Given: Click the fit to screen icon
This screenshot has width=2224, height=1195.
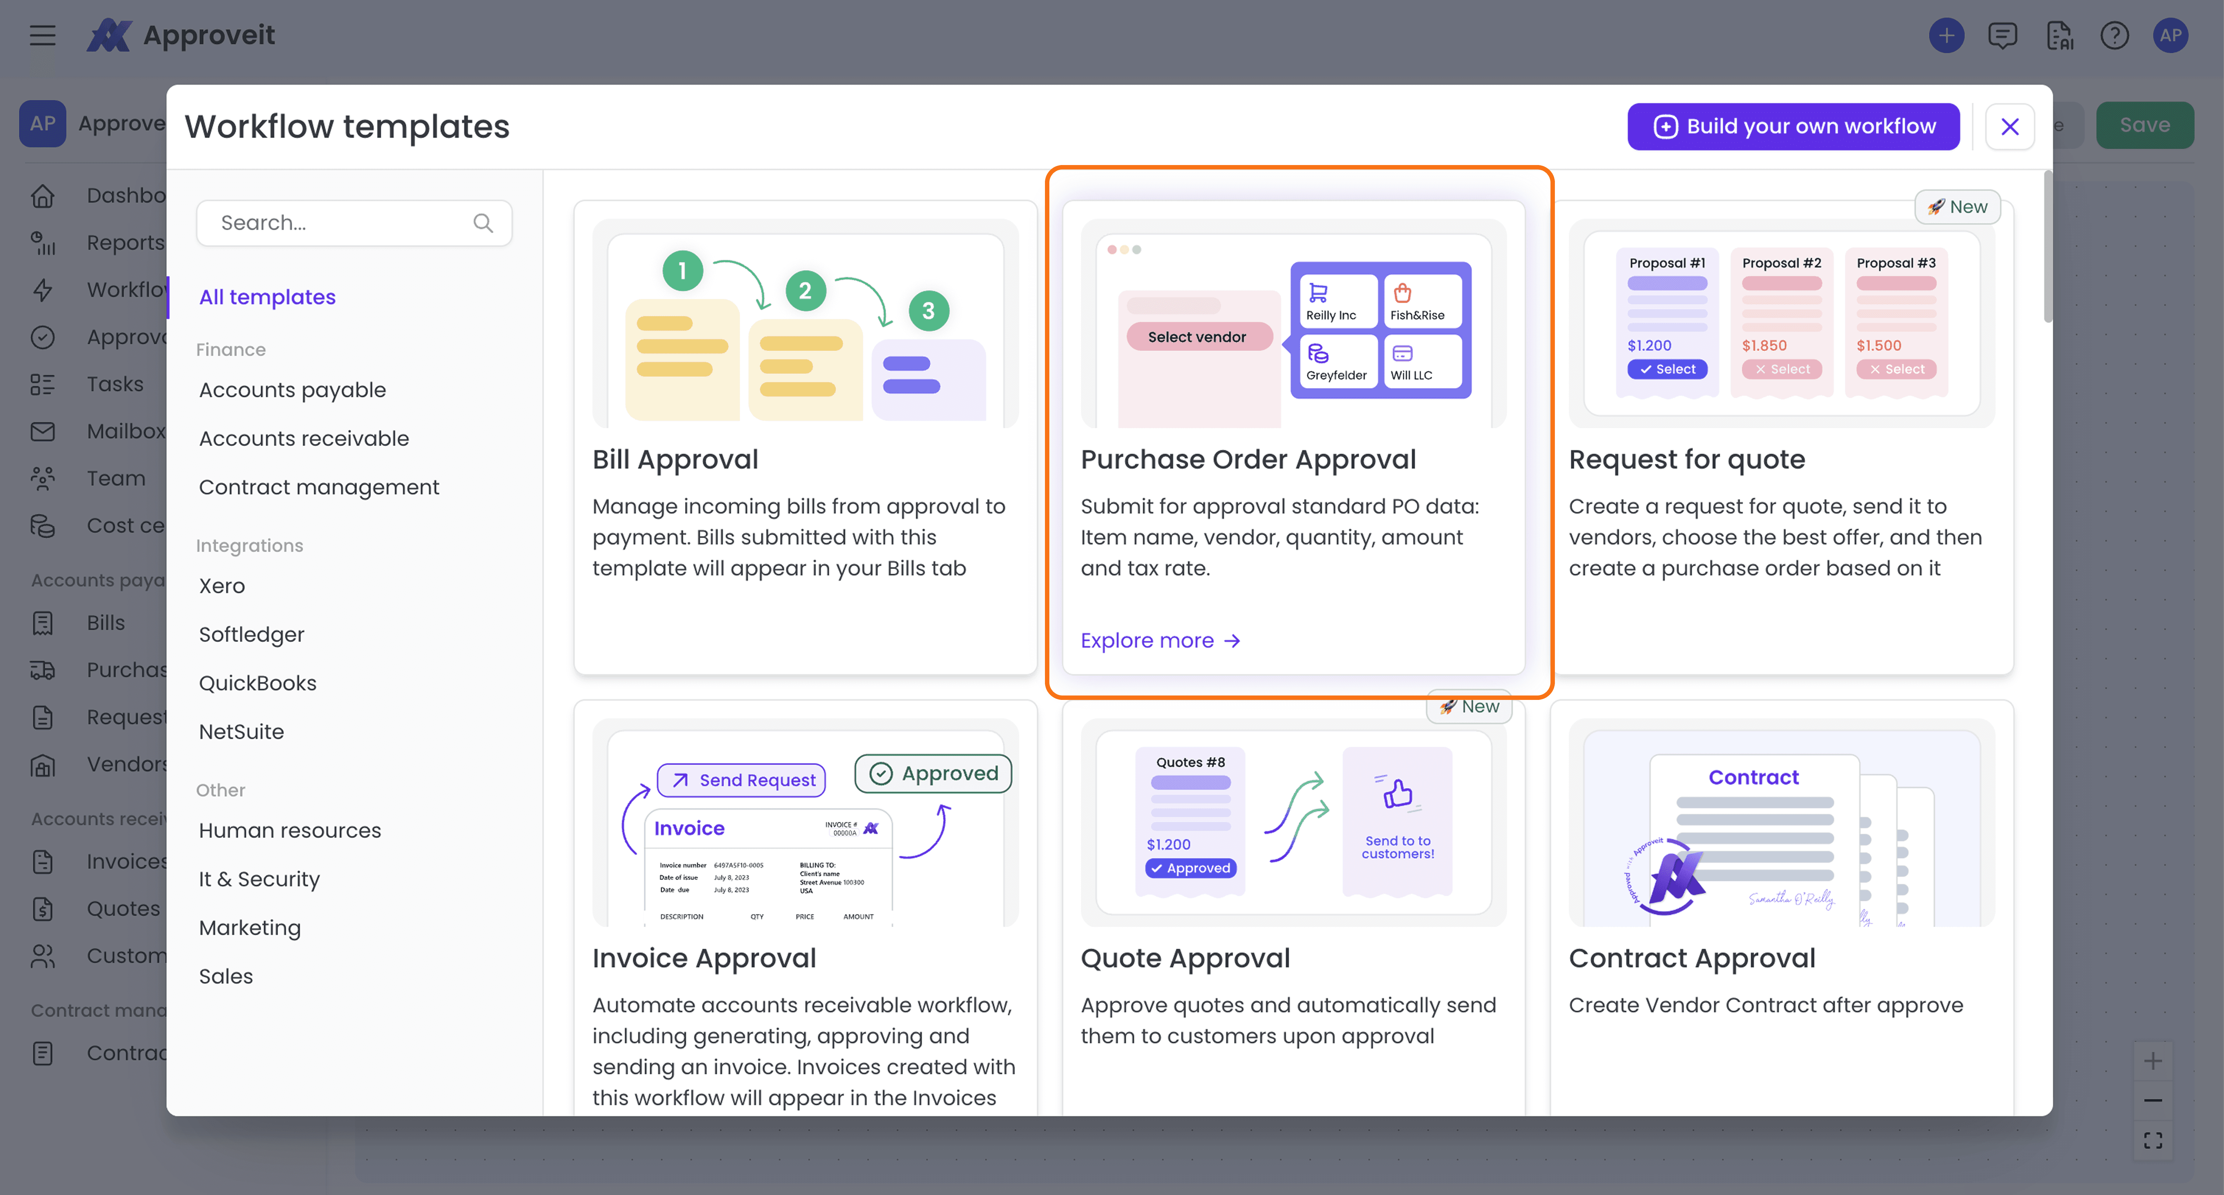Looking at the screenshot, I should click(x=2153, y=1140).
